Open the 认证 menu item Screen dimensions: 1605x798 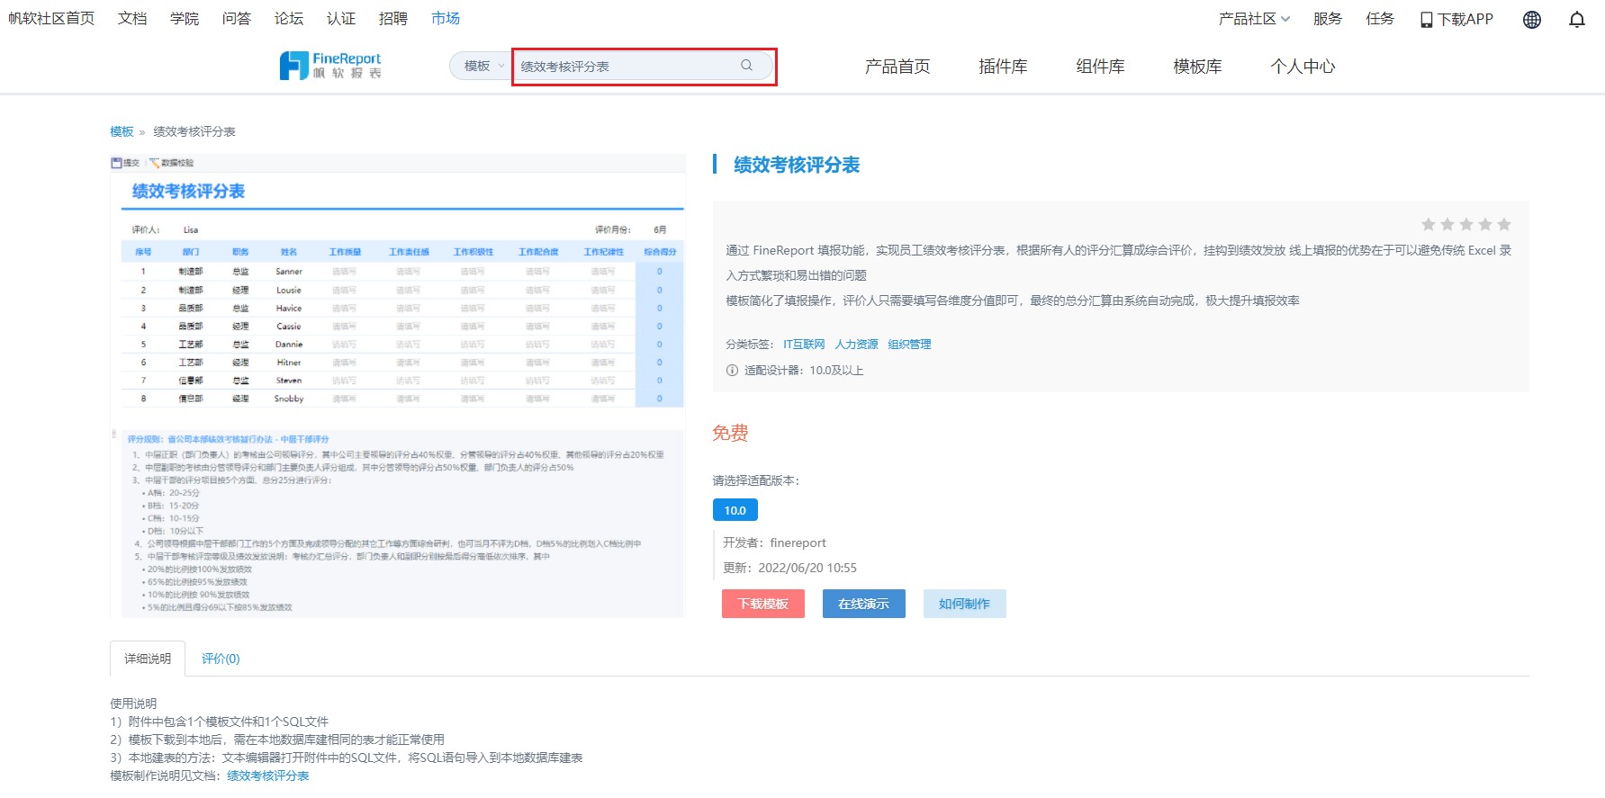tap(341, 18)
